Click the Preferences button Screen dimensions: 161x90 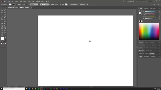pos(82,4)
